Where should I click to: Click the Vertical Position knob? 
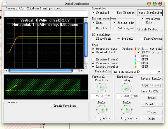101,88
